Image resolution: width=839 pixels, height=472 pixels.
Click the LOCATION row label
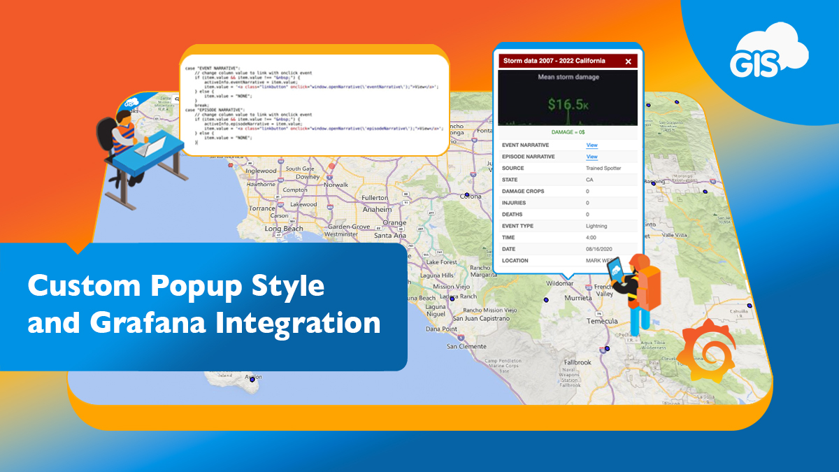pos(515,261)
